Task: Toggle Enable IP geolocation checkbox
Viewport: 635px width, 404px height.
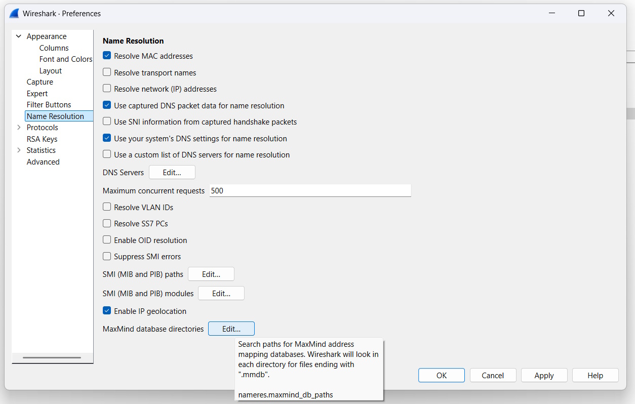Action: pyautogui.click(x=107, y=311)
